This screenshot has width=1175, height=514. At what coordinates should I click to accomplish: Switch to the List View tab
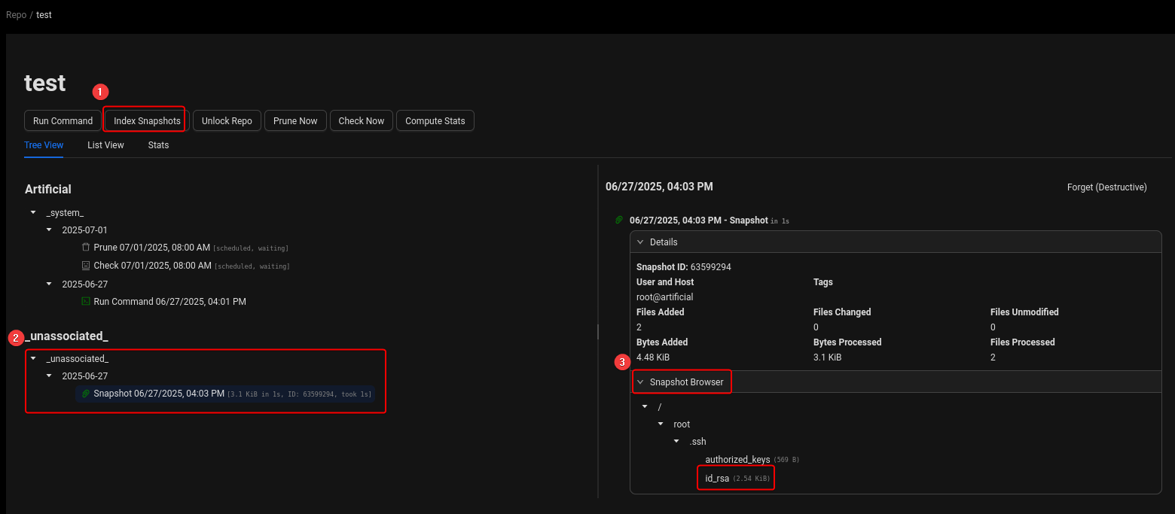point(105,145)
